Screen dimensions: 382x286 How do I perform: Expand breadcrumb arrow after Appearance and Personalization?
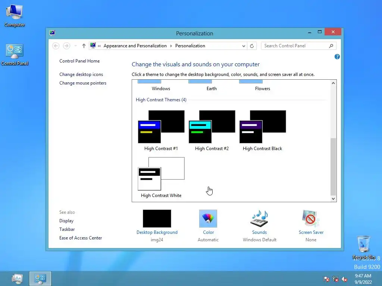point(171,46)
